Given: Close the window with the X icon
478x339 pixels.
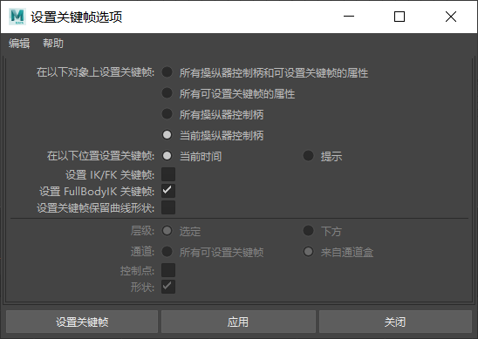Looking at the screenshot, I should click(x=451, y=17).
